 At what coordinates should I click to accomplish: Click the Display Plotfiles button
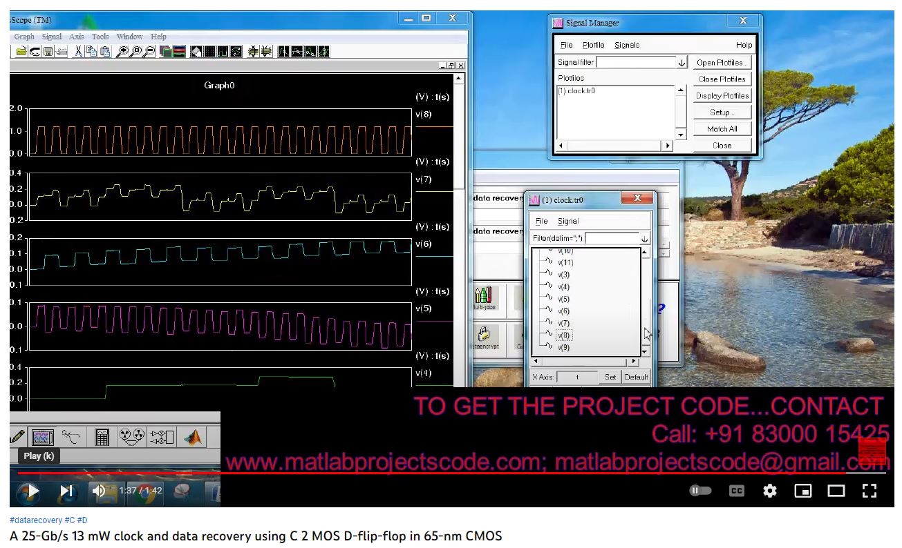pos(722,96)
